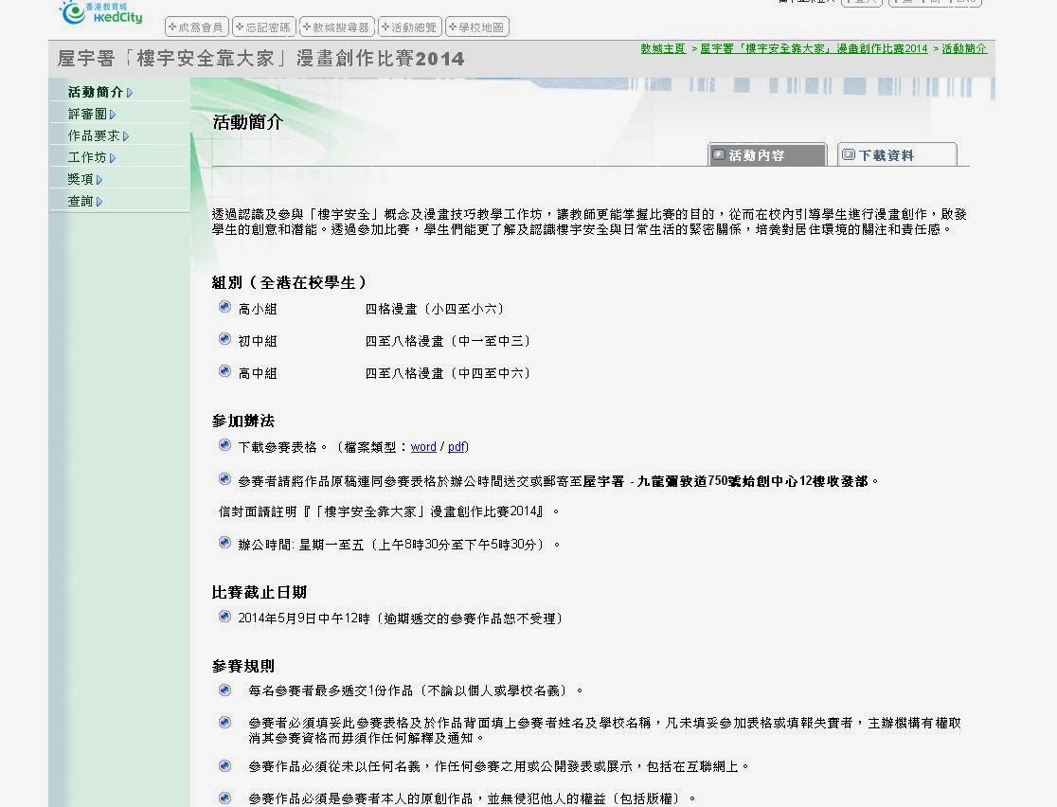Click the 初中組 group label
The image size is (1057, 807).
tap(258, 341)
